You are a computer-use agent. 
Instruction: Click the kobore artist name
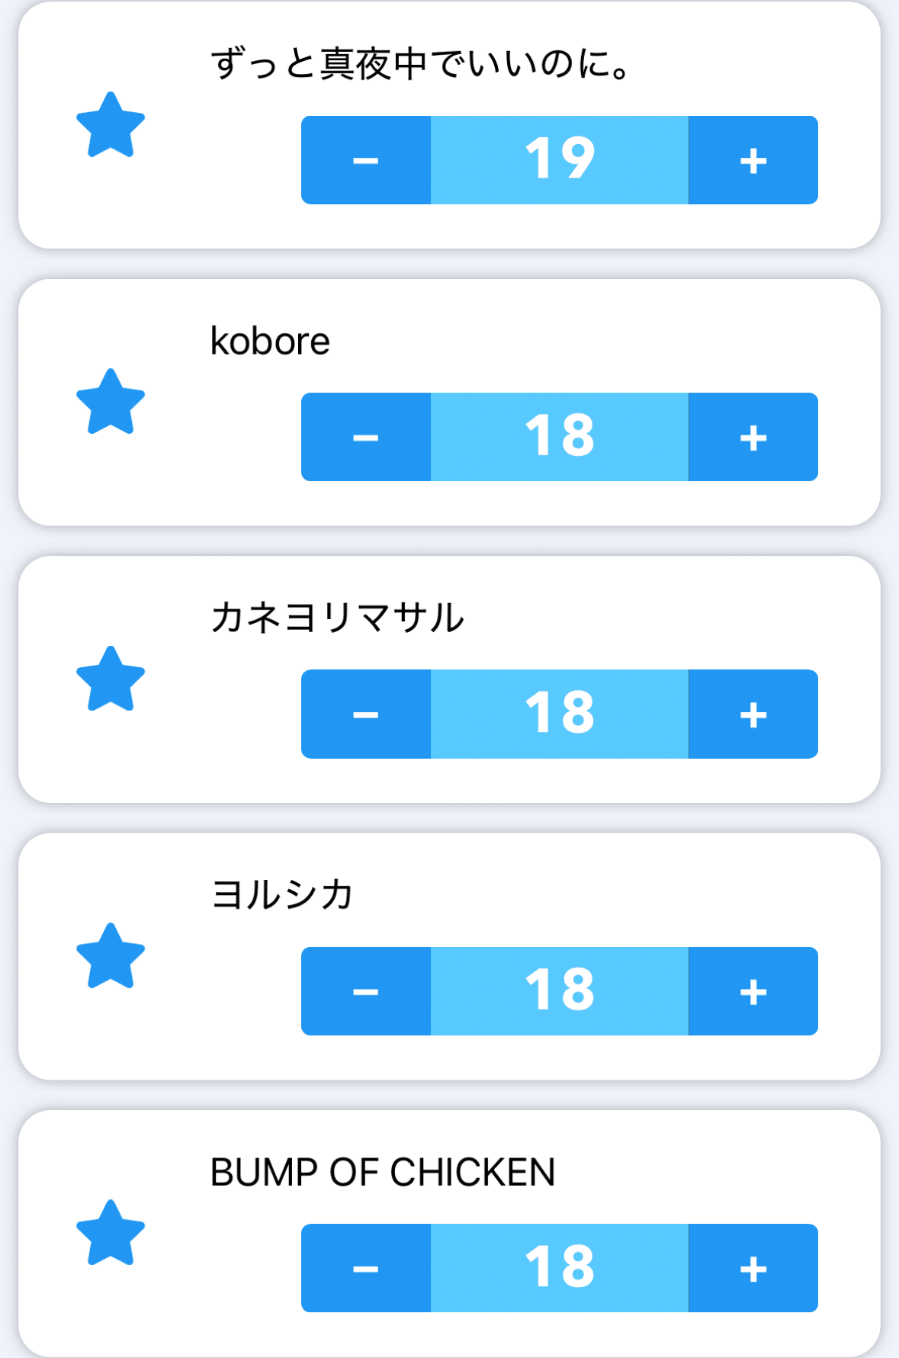pos(270,341)
